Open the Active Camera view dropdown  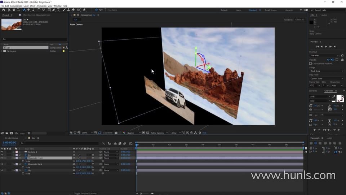(x=158, y=133)
